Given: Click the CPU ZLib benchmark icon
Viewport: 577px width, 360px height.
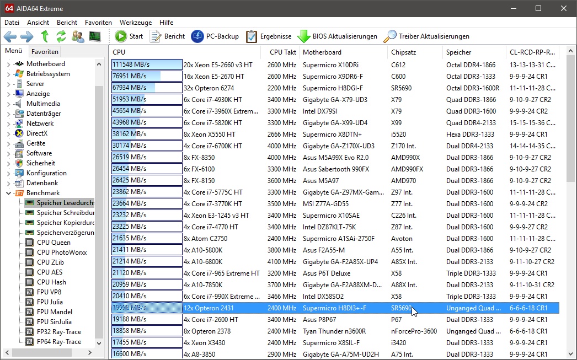Looking at the screenshot, I should tap(30, 262).
